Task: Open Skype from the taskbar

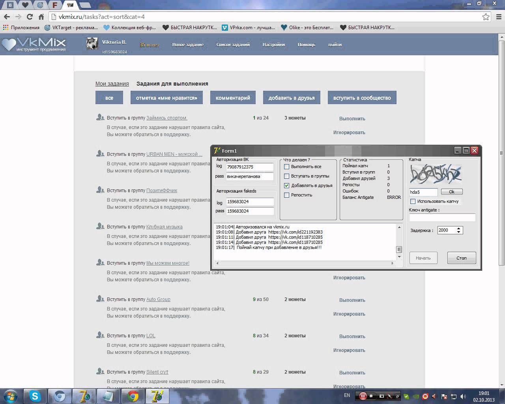Action: [35, 396]
